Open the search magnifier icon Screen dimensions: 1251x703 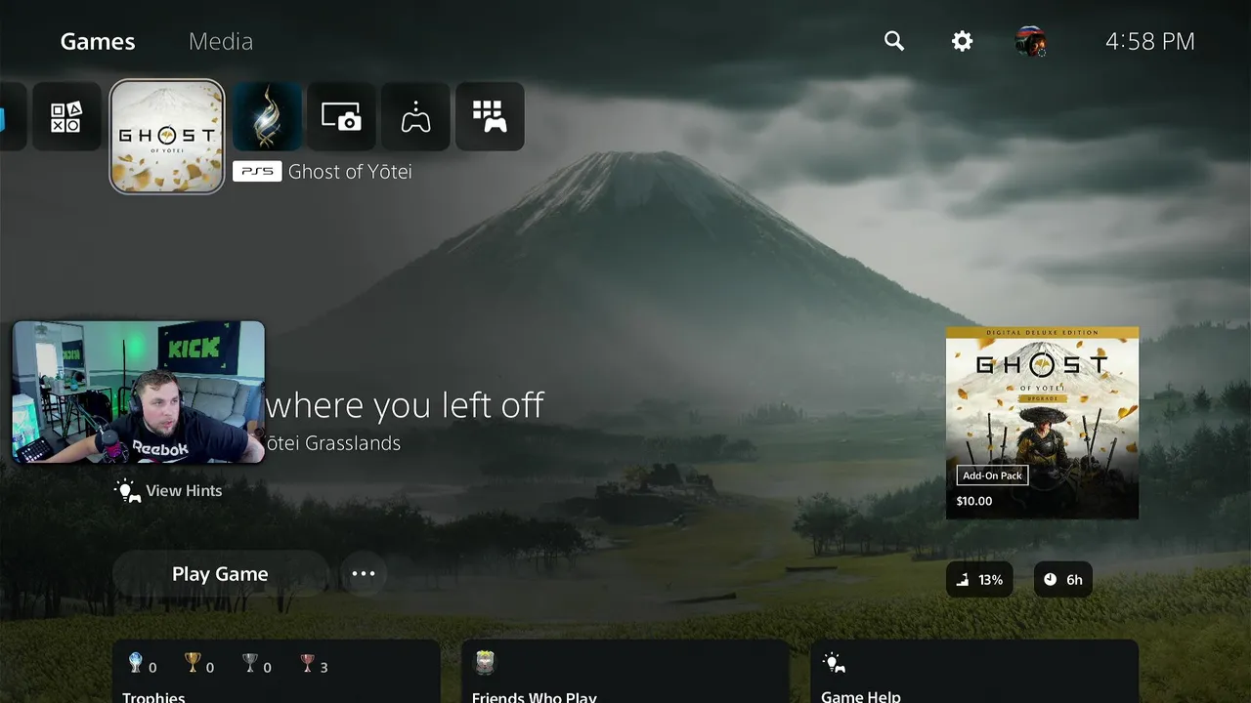(x=894, y=41)
